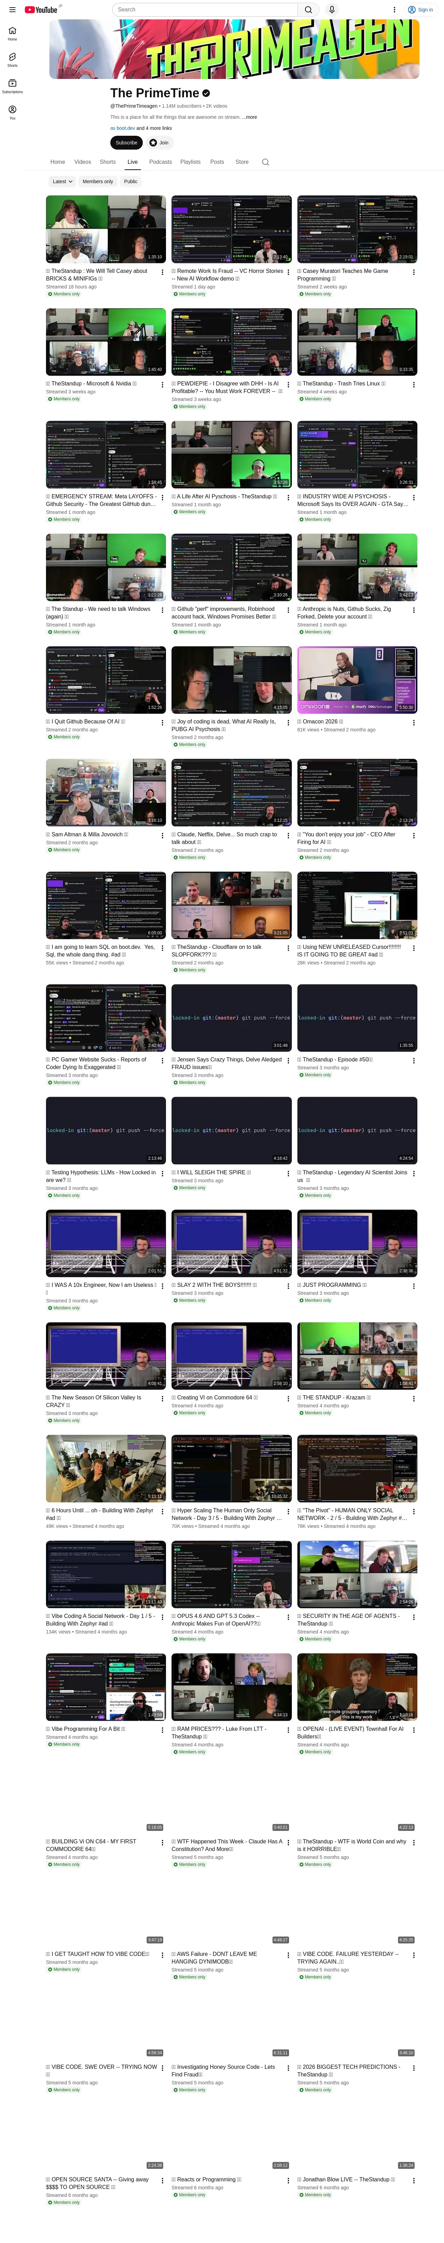Open options for Sam Altman & Milla Jovovich
444x2243 pixels.
(x=163, y=836)
